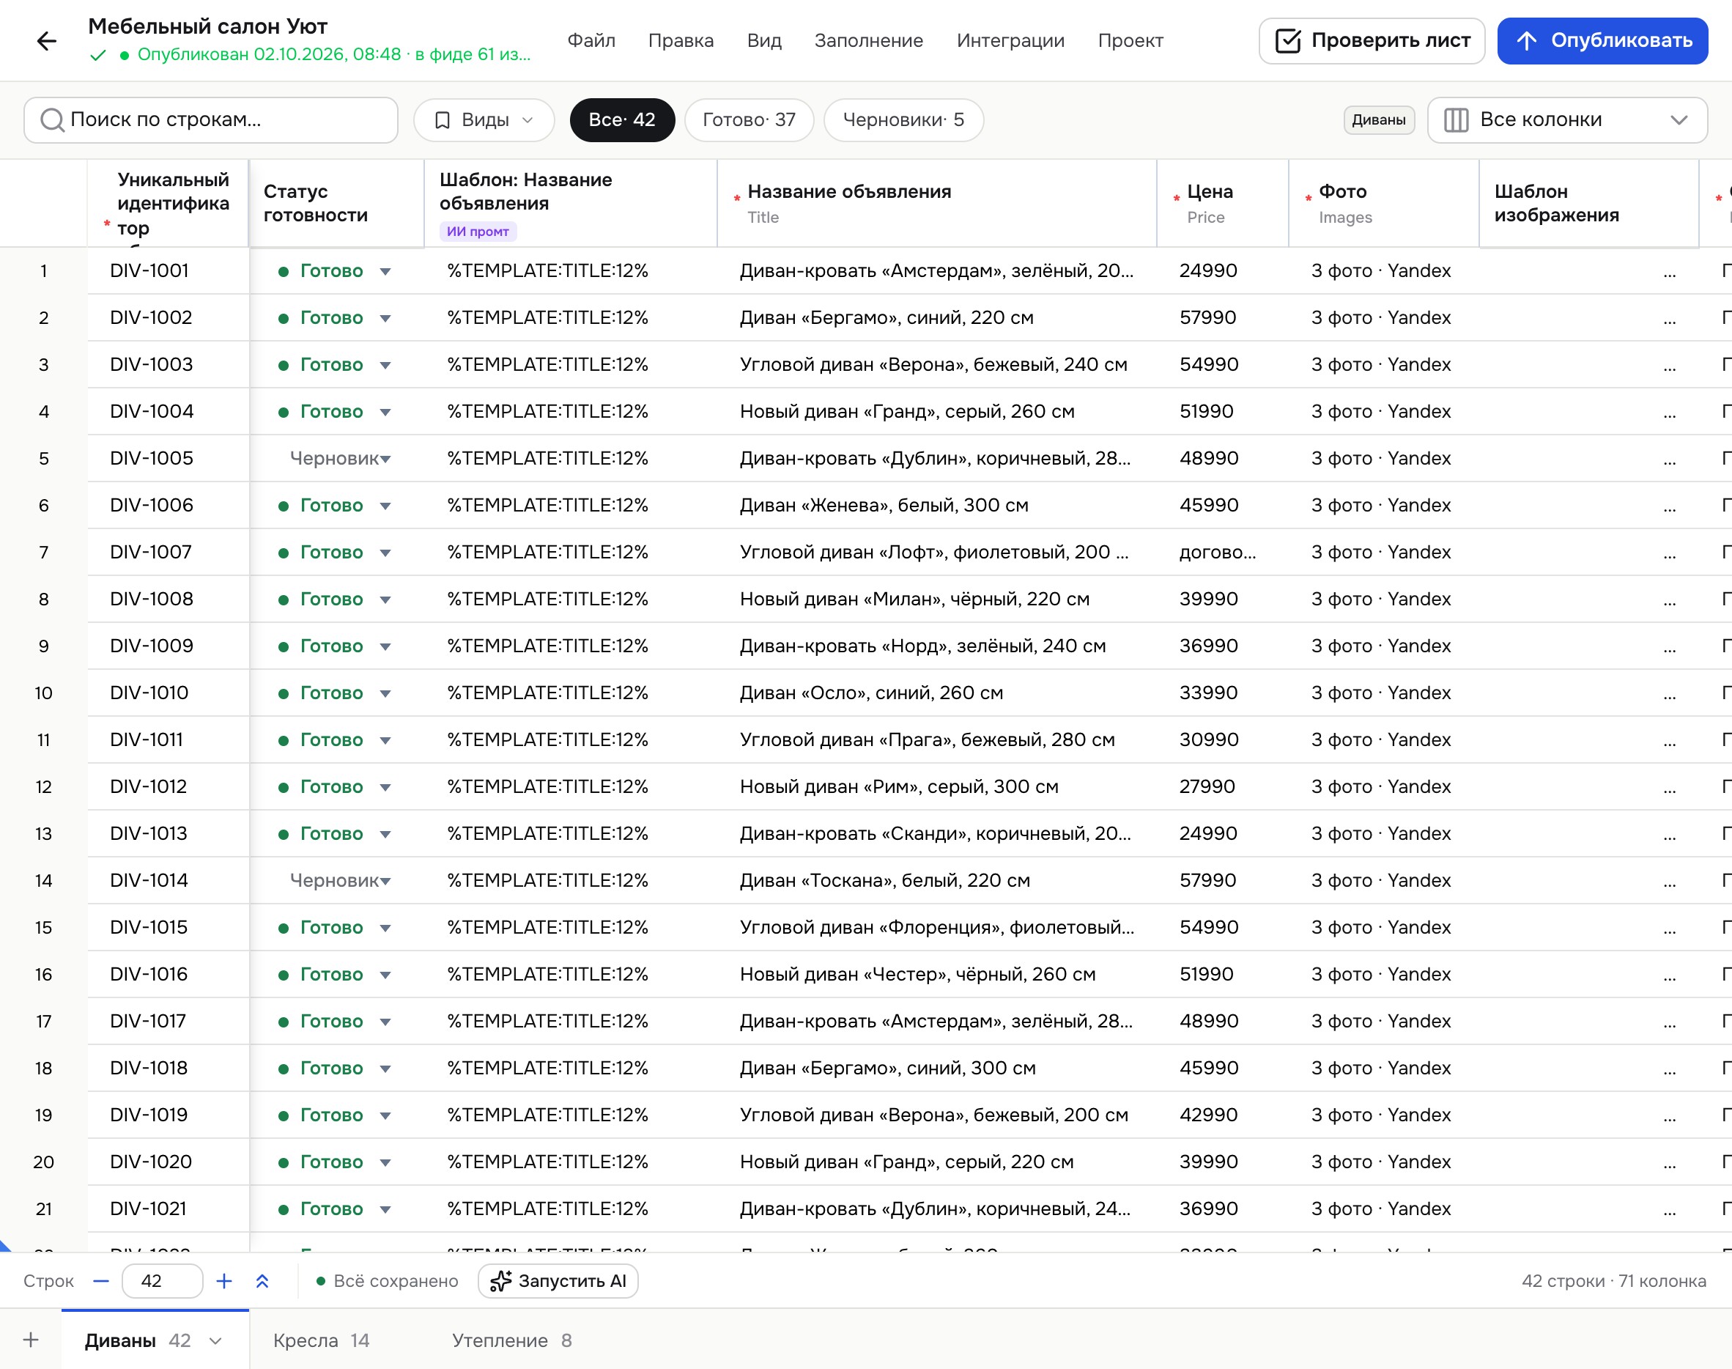Image resolution: width=1732 pixels, height=1369 pixels.
Task: Click the magnifier icon in row search
Action: [52, 120]
